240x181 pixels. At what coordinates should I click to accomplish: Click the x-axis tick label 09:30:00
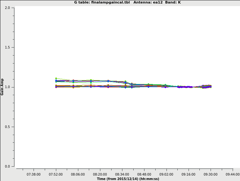[211, 174]
